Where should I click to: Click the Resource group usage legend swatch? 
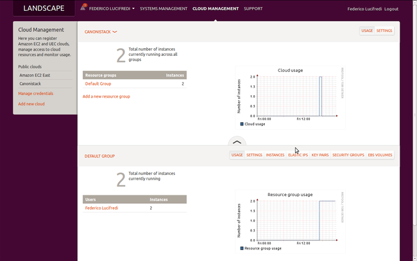[242, 248]
